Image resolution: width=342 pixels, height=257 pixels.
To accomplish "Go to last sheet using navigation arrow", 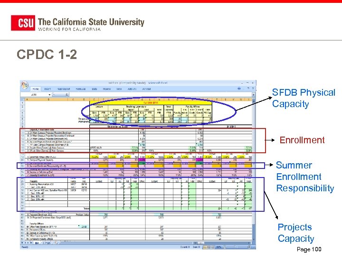I will pyautogui.click(x=30, y=243).
